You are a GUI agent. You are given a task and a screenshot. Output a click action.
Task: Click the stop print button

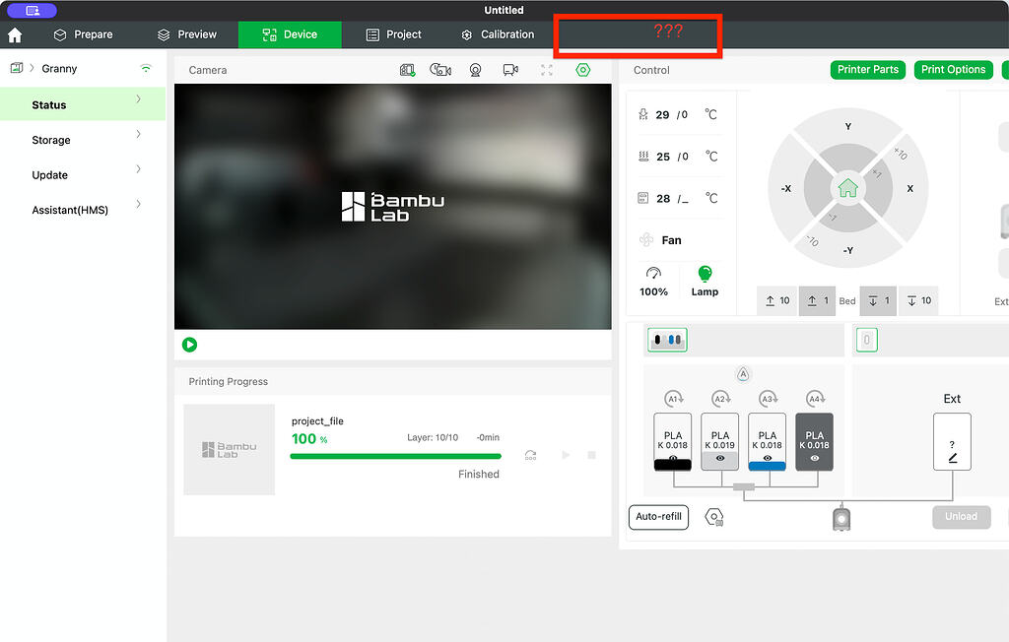coord(592,455)
